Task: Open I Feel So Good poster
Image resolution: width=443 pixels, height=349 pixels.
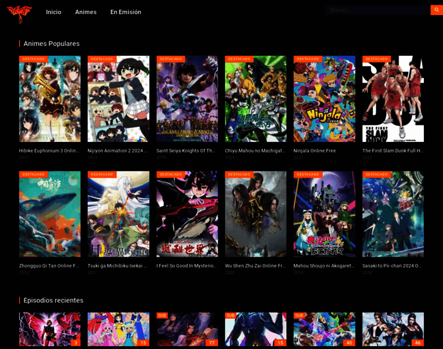Action: coord(187,214)
